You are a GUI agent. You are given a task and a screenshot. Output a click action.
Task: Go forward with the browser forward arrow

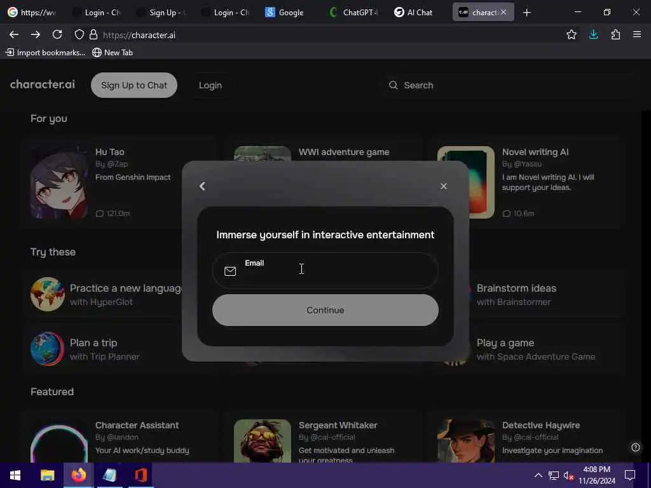click(36, 35)
